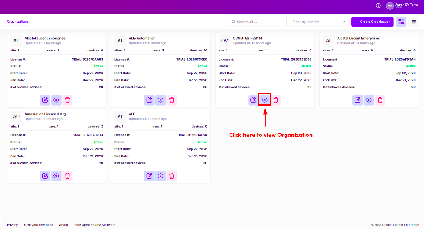The width and height of the screenshot is (424, 229).
Task: Click the OV avatar of OVNGTEST-28114
Action: point(224,41)
